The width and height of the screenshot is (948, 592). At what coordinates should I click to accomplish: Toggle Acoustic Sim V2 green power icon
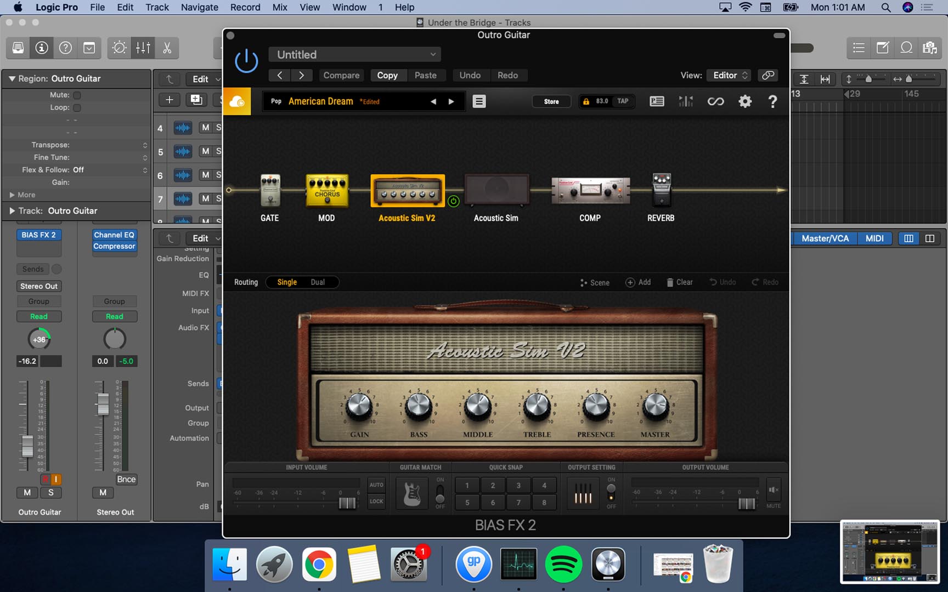point(453,201)
